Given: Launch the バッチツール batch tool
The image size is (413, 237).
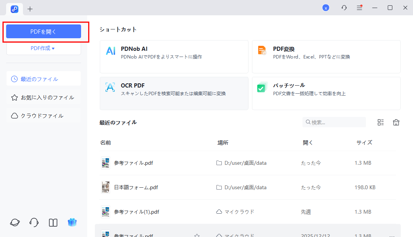Looking at the screenshot, I should (x=326, y=93).
